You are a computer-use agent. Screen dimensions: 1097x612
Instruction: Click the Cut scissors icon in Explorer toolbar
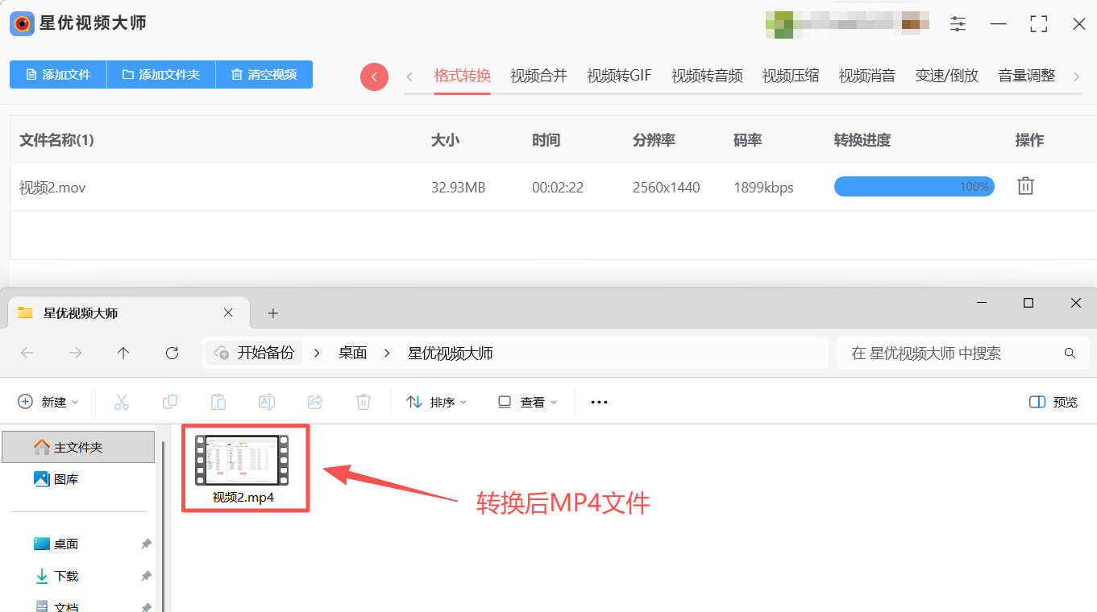point(122,402)
